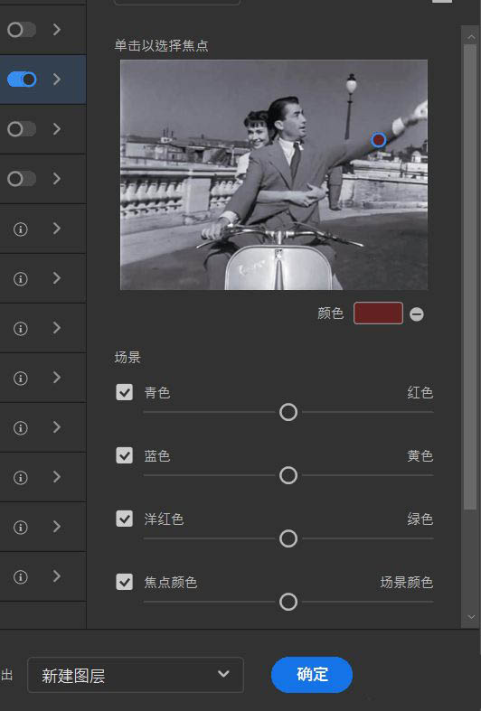481x711 pixels.
Task: Expand the chevron in the row just below the highlighted filter
Action: click(57, 129)
